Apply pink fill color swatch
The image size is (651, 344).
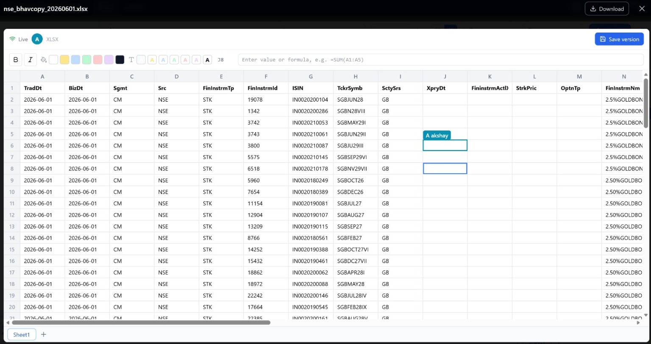click(97, 60)
